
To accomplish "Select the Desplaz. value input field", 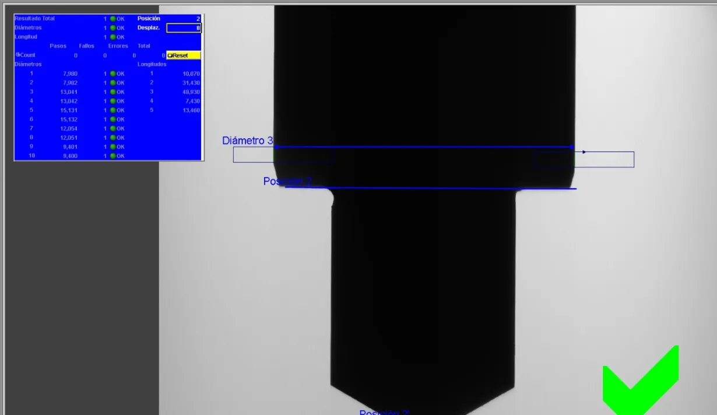I will coord(184,28).
